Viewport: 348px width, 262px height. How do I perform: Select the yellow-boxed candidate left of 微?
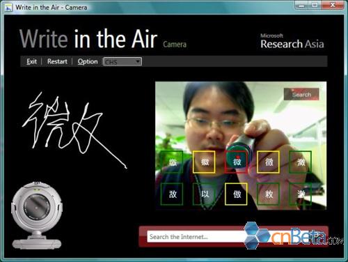[205, 162]
